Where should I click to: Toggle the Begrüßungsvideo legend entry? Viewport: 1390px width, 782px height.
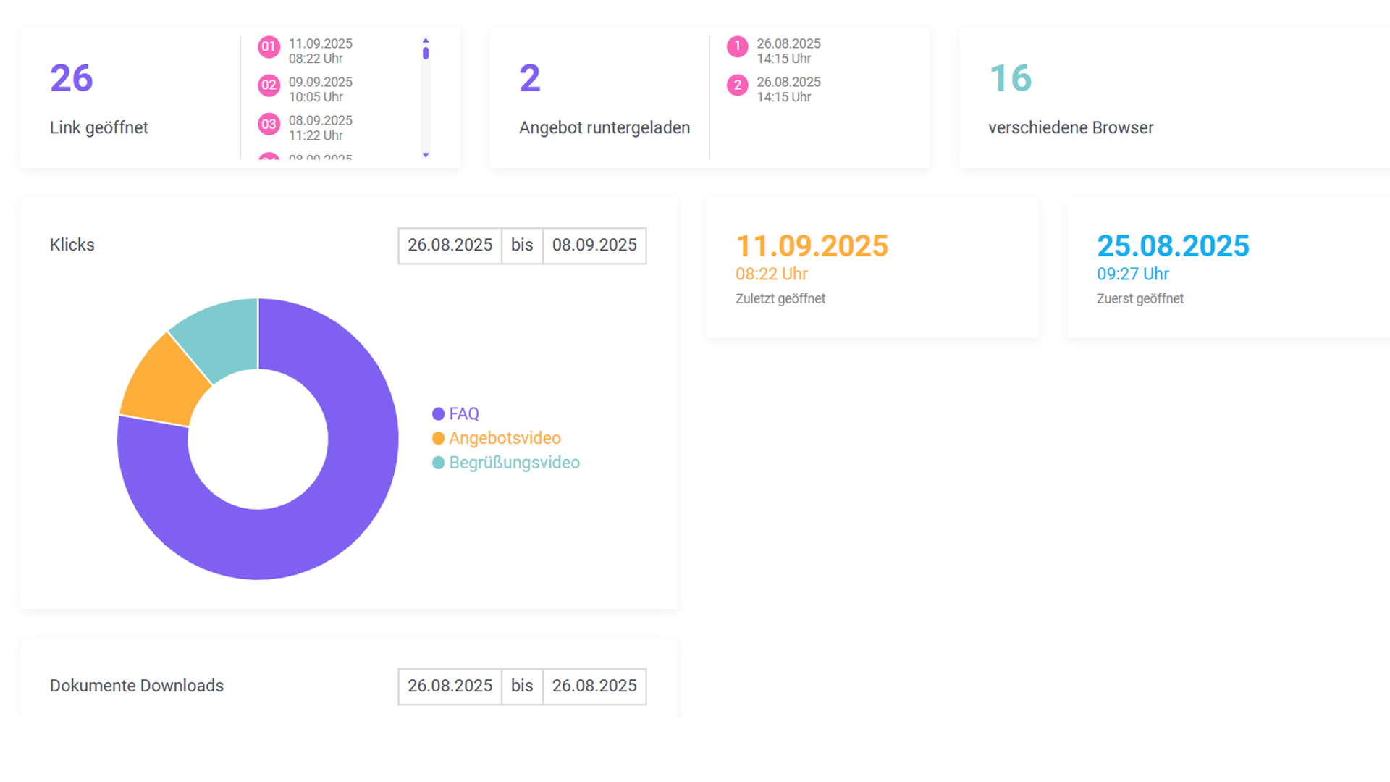click(x=506, y=463)
